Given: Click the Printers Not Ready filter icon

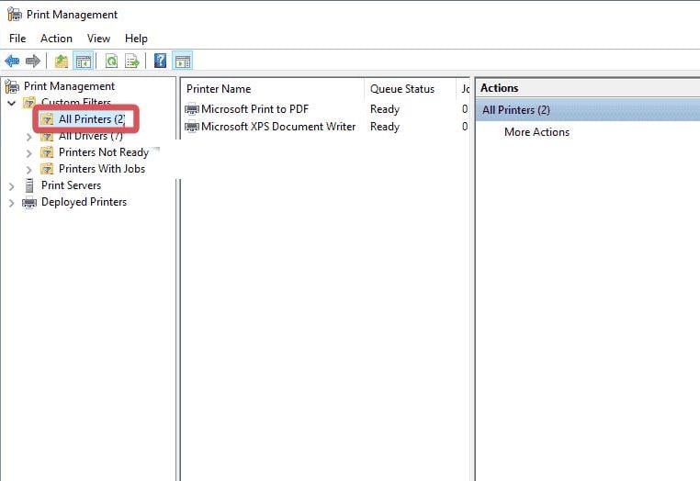Looking at the screenshot, I should [x=47, y=152].
